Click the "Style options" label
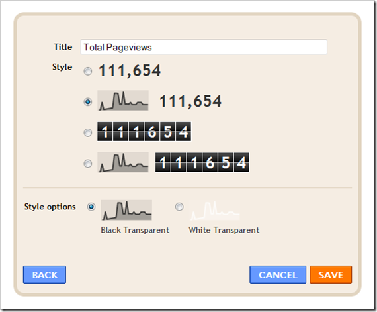This screenshot has width=377, height=312. [x=50, y=207]
